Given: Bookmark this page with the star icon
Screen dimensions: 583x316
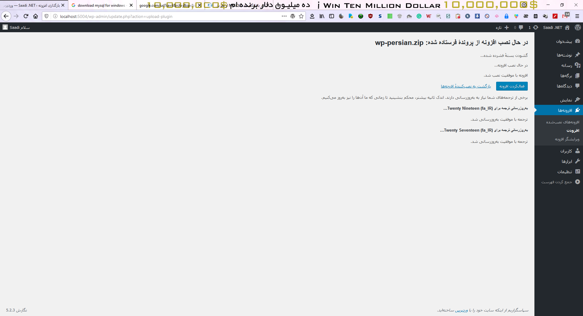Looking at the screenshot, I should point(301,16).
